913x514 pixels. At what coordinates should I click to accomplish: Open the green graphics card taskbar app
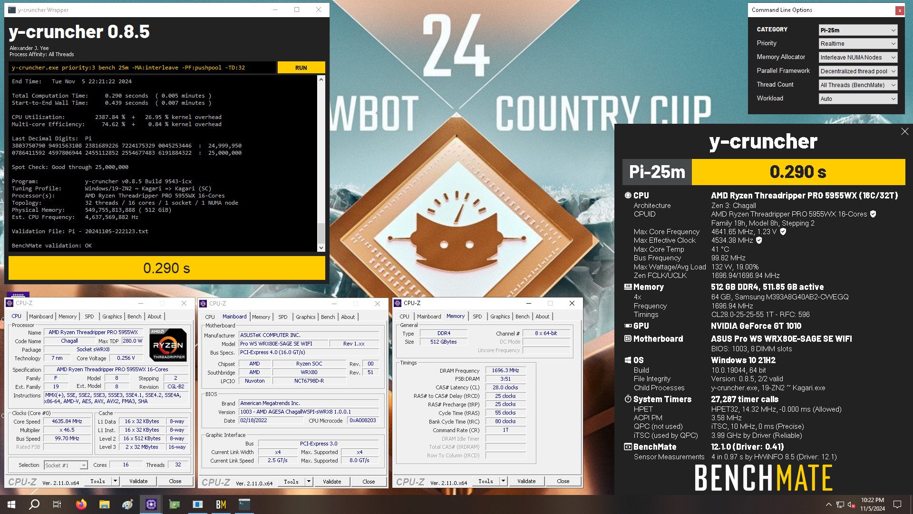point(175,504)
